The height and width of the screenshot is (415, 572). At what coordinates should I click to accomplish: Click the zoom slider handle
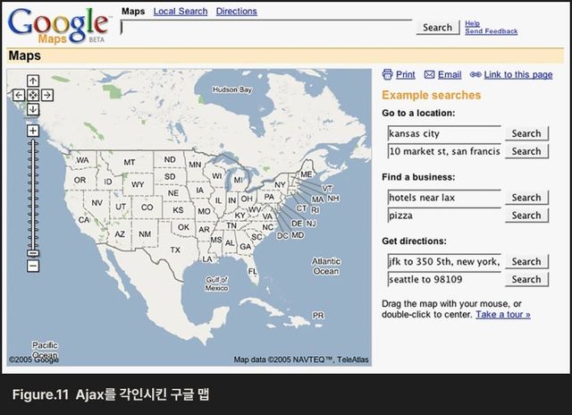tap(33, 254)
